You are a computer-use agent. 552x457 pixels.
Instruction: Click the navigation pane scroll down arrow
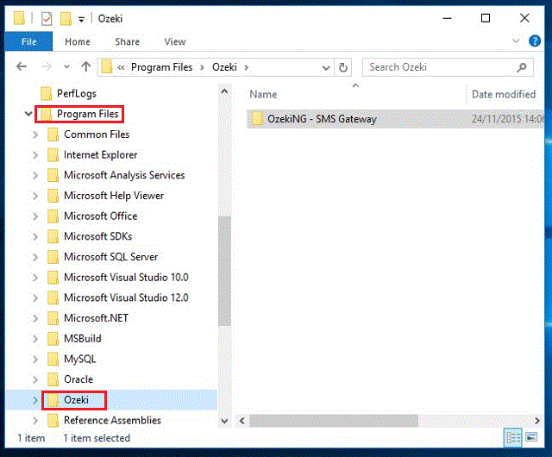[224, 421]
